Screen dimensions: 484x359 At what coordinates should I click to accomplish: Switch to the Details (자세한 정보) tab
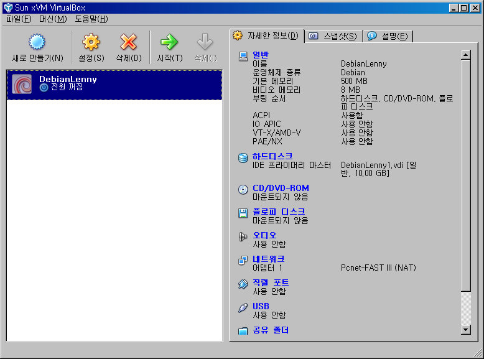coord(267,36)
